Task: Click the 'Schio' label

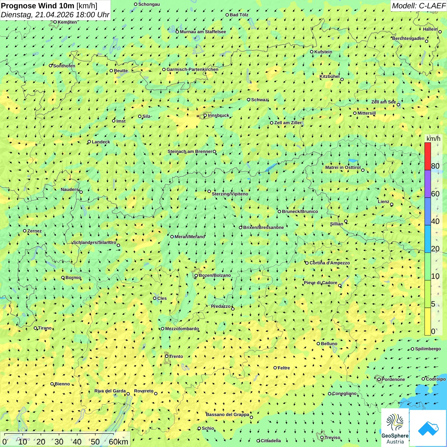Action: pos(208,428)
